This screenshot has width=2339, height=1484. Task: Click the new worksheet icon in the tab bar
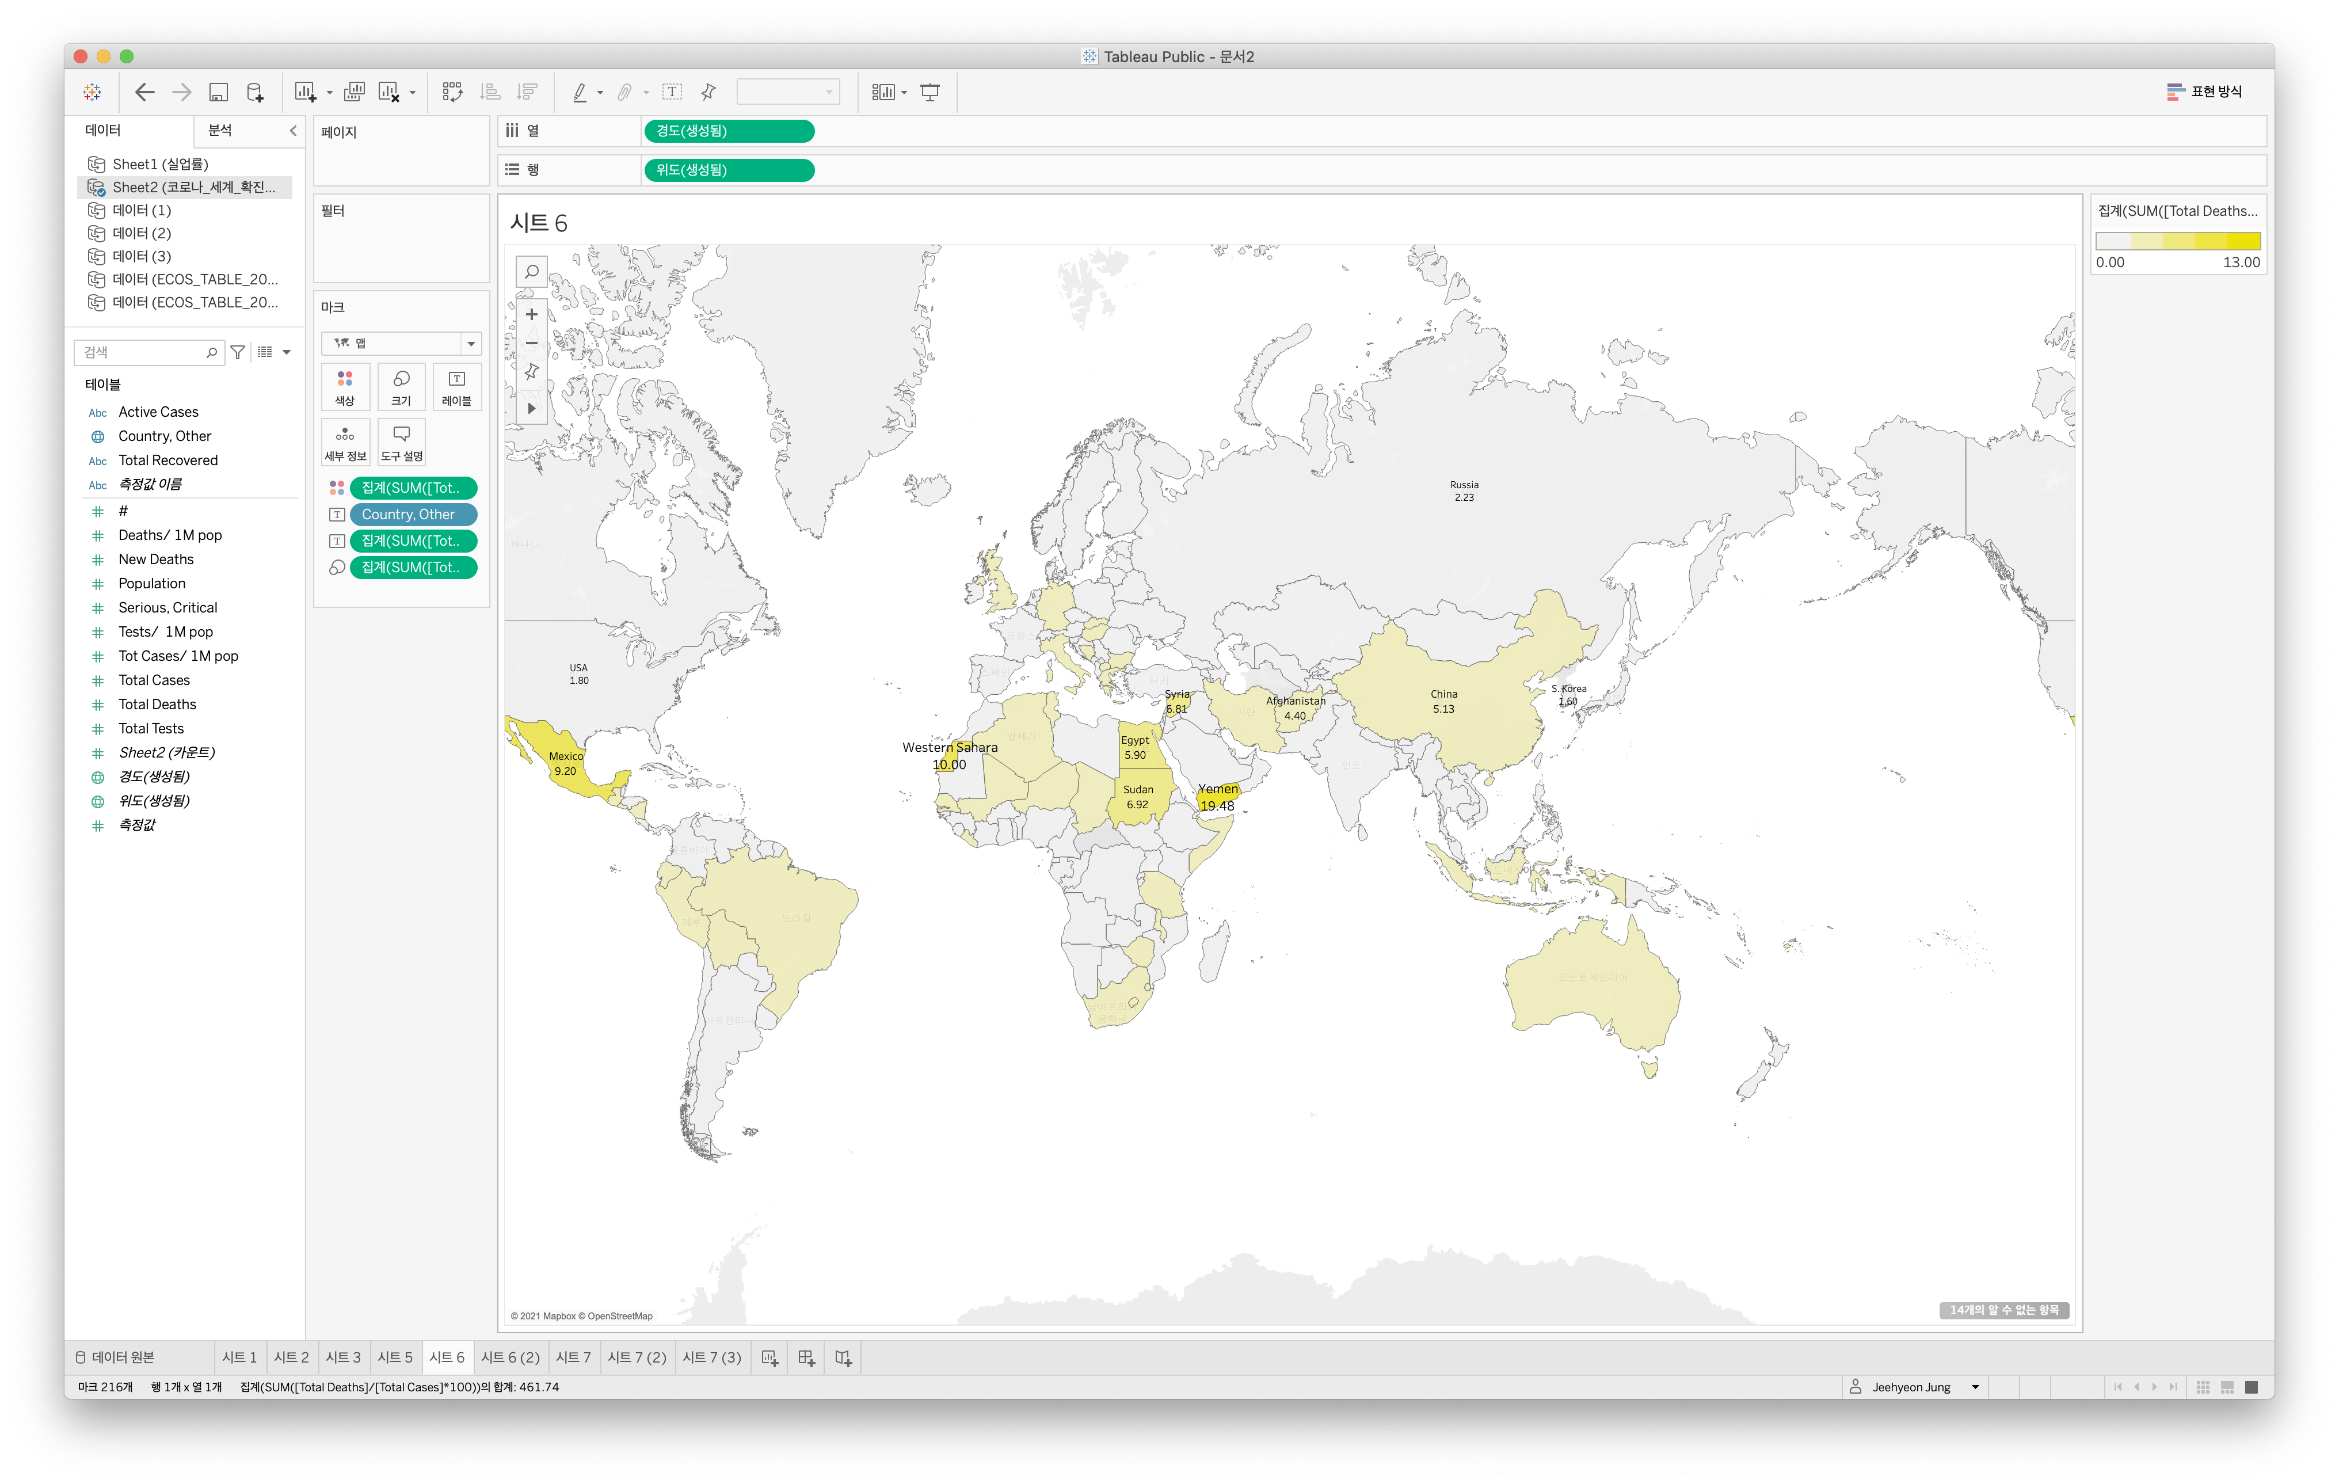click(x=769, y=1358)
